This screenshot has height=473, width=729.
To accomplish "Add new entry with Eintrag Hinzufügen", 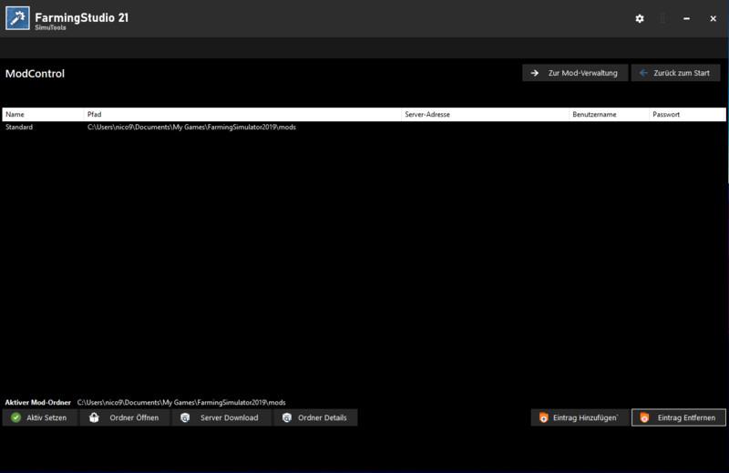I will [578, 417].
